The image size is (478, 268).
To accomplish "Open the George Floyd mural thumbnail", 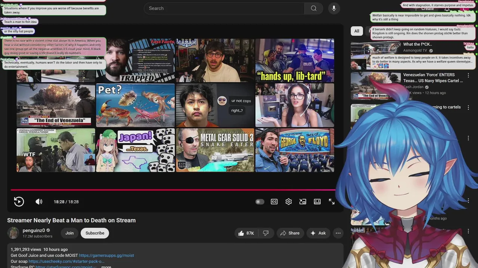I will (295, 150).
